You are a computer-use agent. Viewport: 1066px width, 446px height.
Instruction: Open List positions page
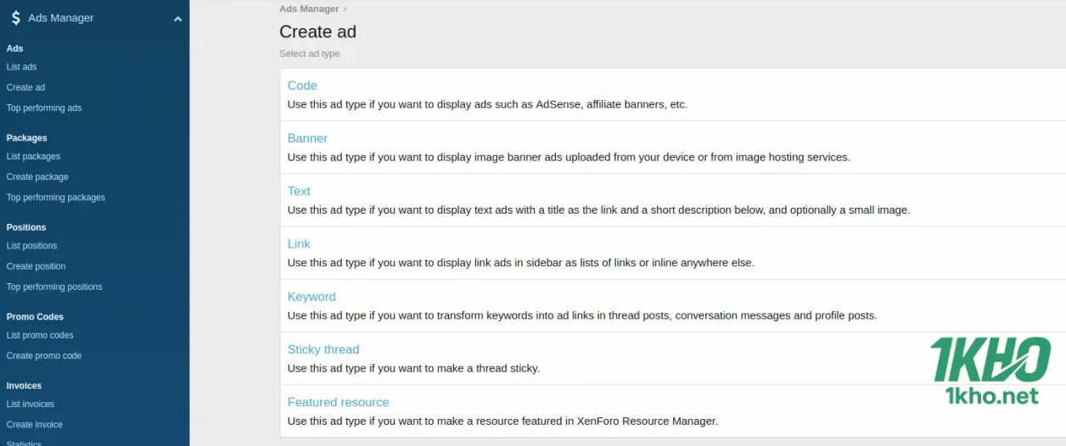(x=31, y=246)
